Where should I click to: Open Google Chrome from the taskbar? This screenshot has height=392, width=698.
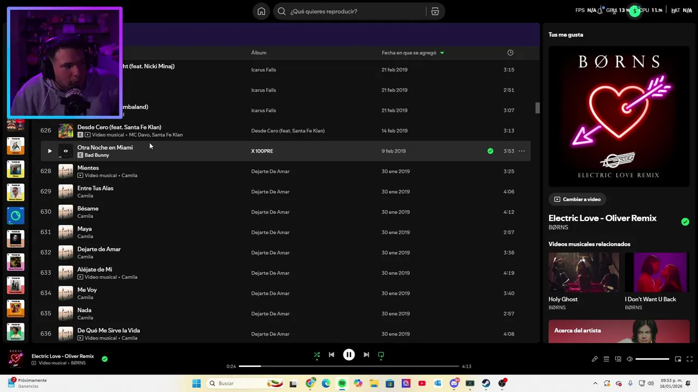pyautogui.click(x=310, y=383)
